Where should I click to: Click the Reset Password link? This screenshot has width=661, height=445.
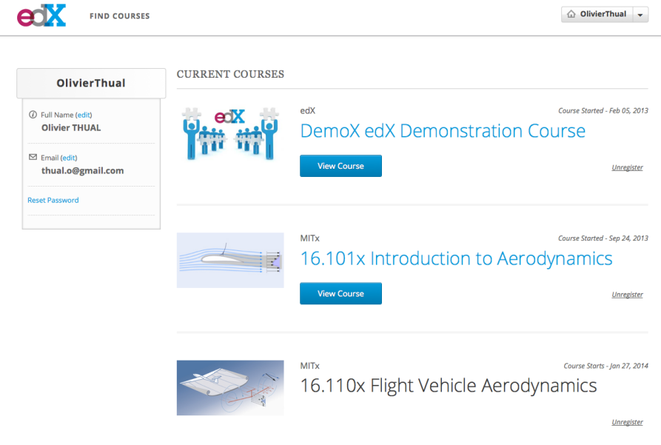click(53, 200)
